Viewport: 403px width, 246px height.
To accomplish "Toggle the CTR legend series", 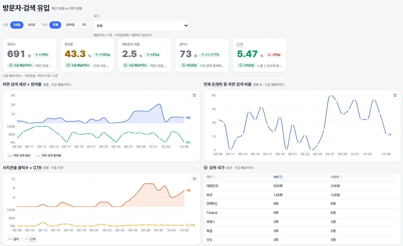I will coord(30,239).
